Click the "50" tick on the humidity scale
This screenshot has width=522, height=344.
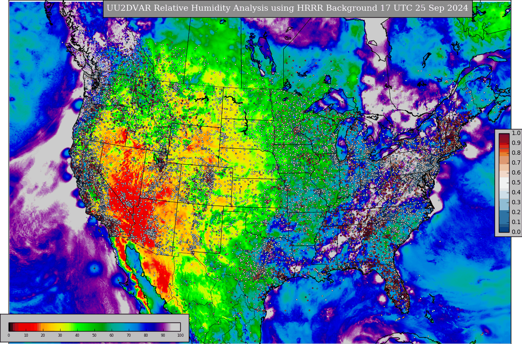coord(94,335)
